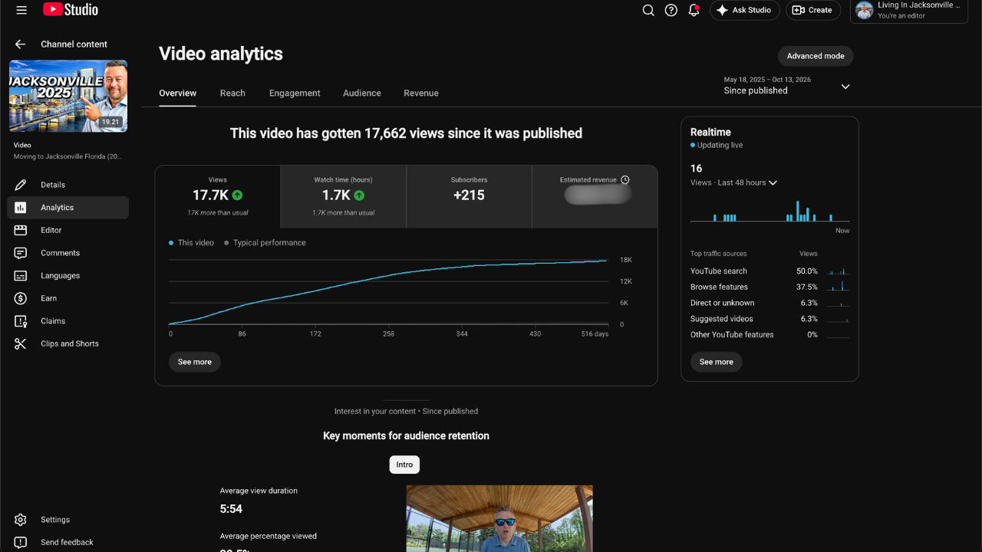The image size is (982, 552).
Task: Click the Ask Studio button
Action: pos(745,10)
